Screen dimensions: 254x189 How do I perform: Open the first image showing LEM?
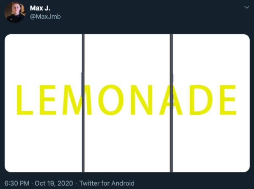(x=43, y=103)
